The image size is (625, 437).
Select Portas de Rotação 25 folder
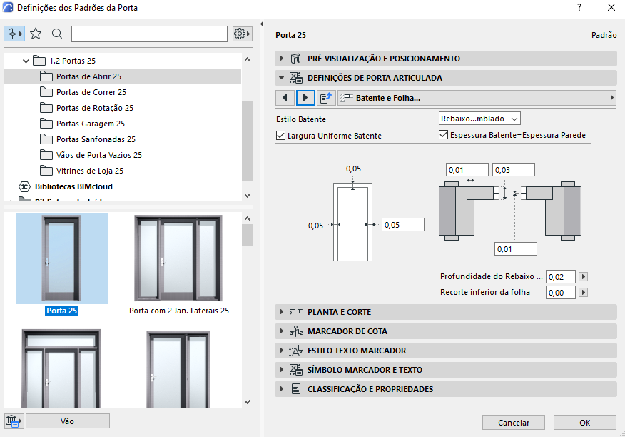click(x=95, y=108)
